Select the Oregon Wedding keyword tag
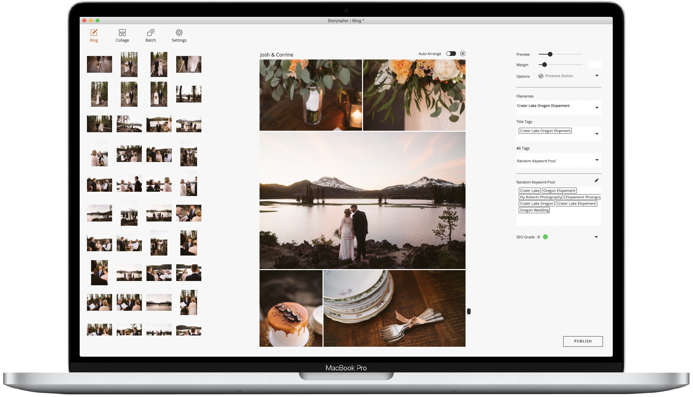Image resolution: width=693 pixels, height=397 pixels. click(534, 210)
